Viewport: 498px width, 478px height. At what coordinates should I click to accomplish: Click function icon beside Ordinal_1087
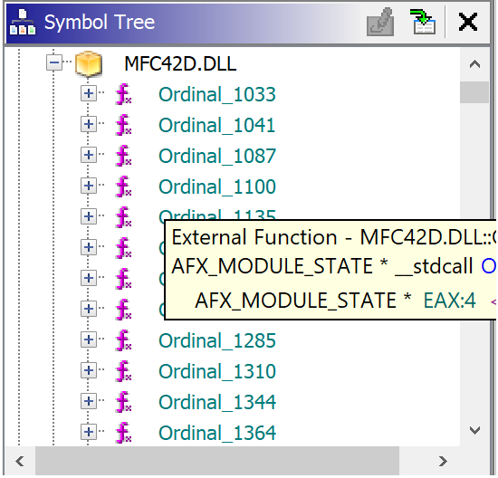[x=123, y=156]
